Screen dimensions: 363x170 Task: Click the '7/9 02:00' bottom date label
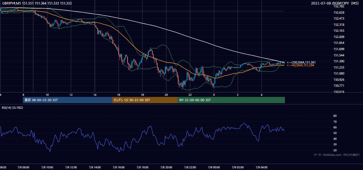point(238,167)
